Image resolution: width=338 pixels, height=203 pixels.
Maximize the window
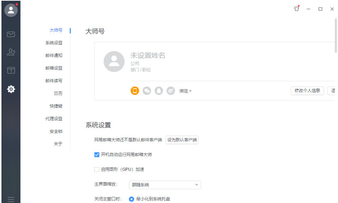tap(320, 9)
